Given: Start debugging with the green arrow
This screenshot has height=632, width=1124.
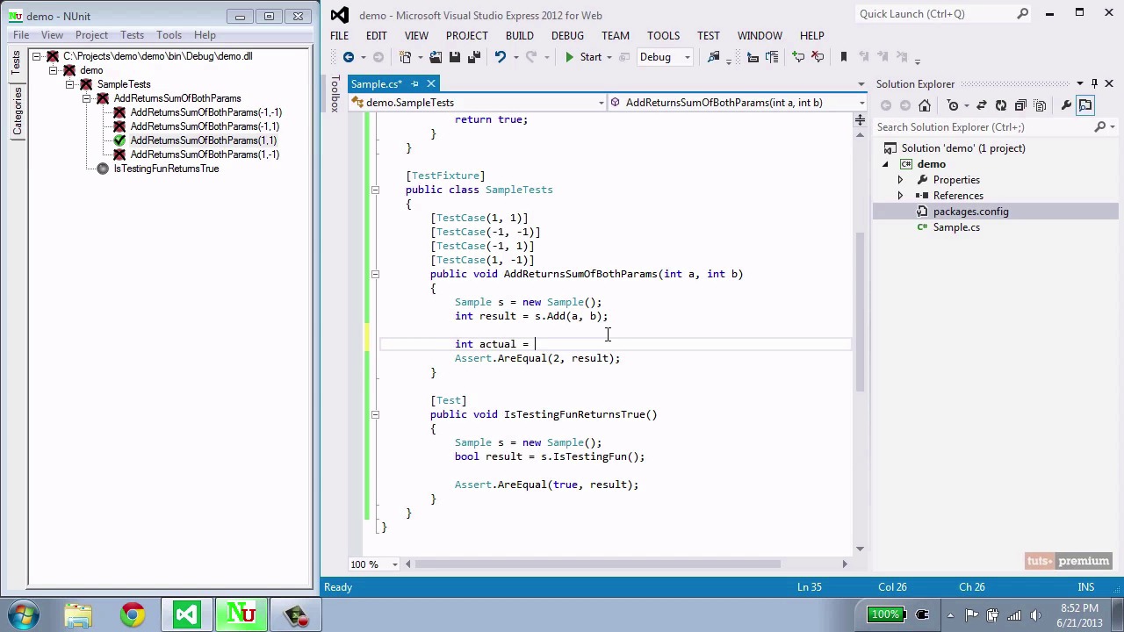Looking at the screenshot, I should click(x=569, y=57).
